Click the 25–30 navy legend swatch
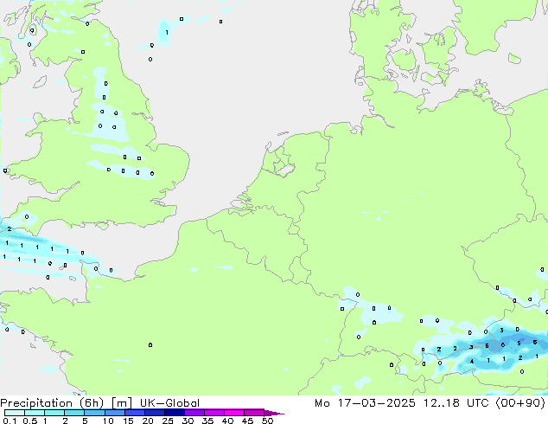The height and width of the screenshot is (424, 548). (174, 413)
